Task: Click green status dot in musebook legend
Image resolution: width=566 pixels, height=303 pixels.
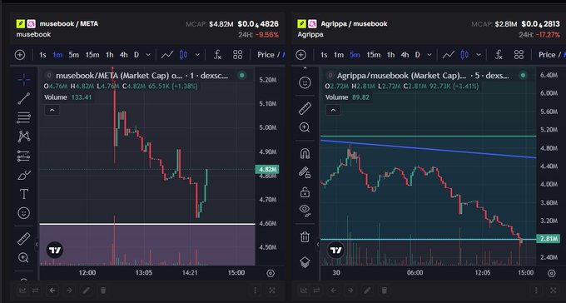Action: coord(242,76)
